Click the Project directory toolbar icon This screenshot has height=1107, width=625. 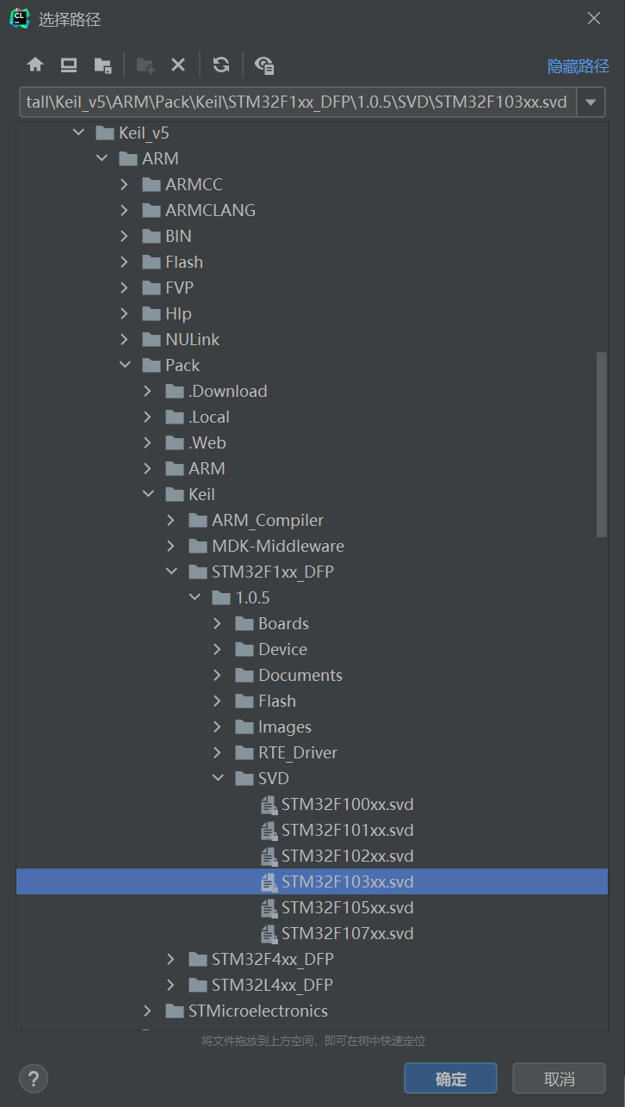tap(102, 65)
